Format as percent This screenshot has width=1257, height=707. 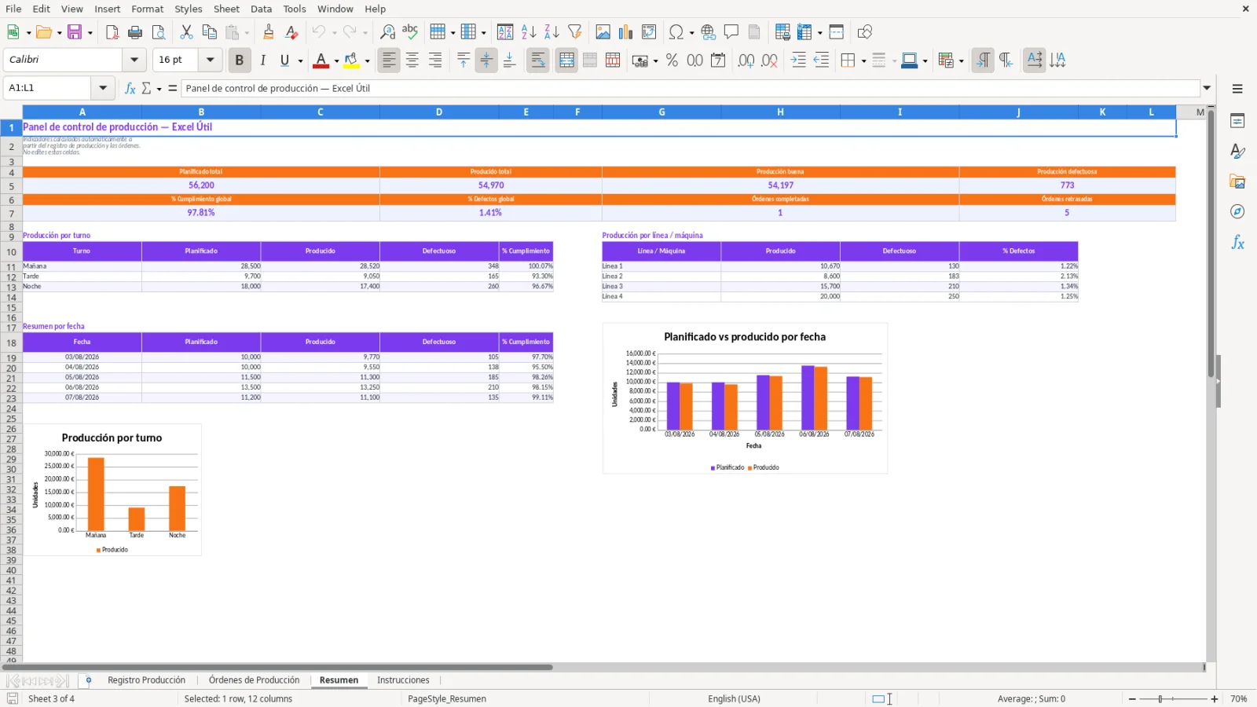click(672, 60)
